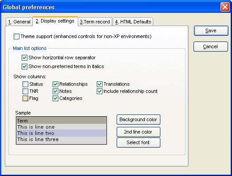
Task: Switch to the General tab
Action: [19, 22]
